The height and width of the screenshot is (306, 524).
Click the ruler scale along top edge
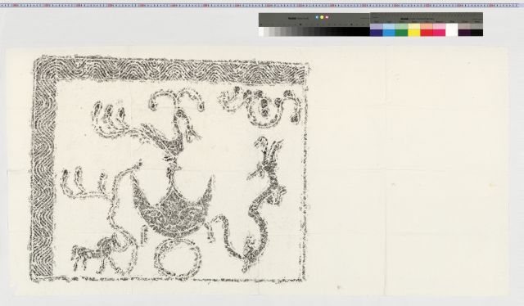coord(262,6)
